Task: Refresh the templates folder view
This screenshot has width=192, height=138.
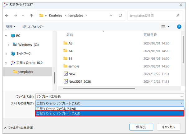Action: click(x=120, y=15)
